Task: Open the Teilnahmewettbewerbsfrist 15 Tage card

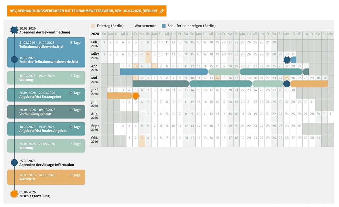Action: tap(46, 44)
